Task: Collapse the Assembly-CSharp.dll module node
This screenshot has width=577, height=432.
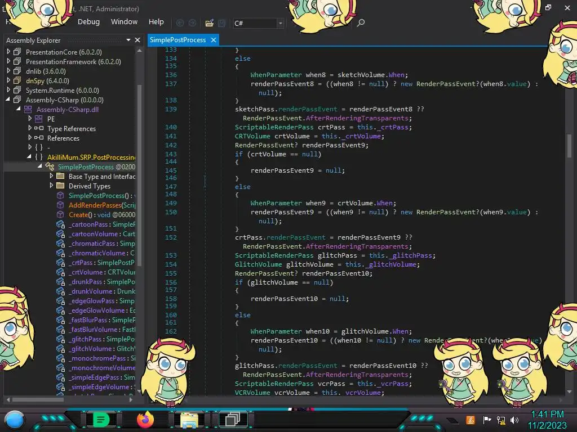Action: (19, 109)
